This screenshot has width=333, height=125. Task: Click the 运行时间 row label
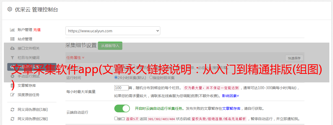[74, 77]
